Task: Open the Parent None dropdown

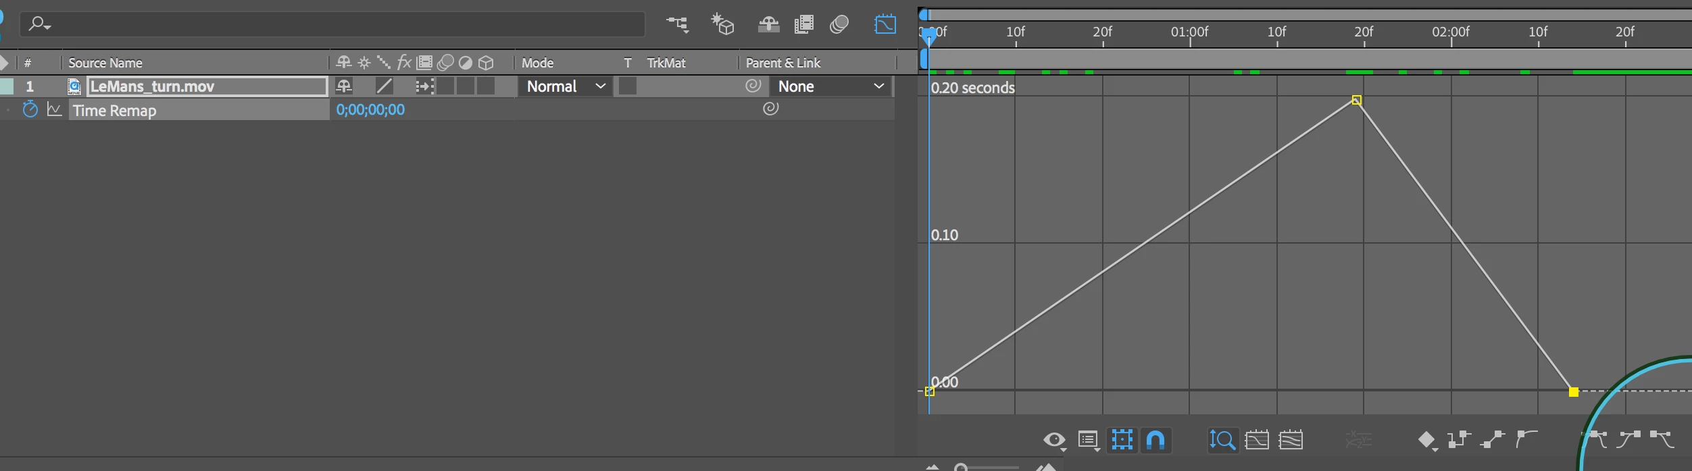Action: (831, 86)
